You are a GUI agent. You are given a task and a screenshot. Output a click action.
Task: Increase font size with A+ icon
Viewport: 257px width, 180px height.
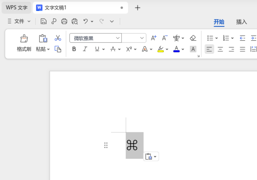[x=154, y=38]
